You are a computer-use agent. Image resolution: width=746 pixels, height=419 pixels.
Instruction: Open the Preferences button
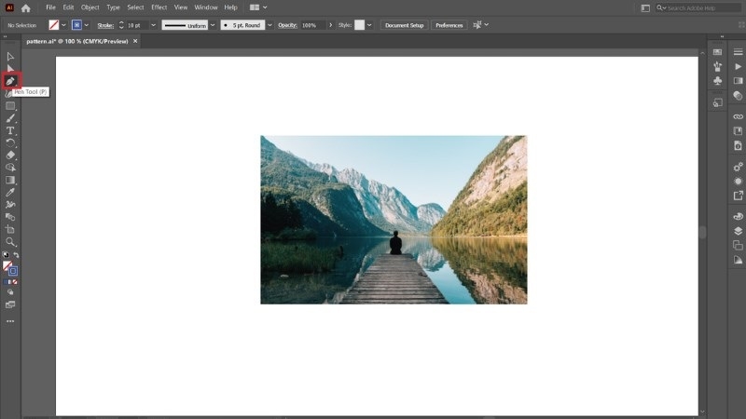pos(449,25)
